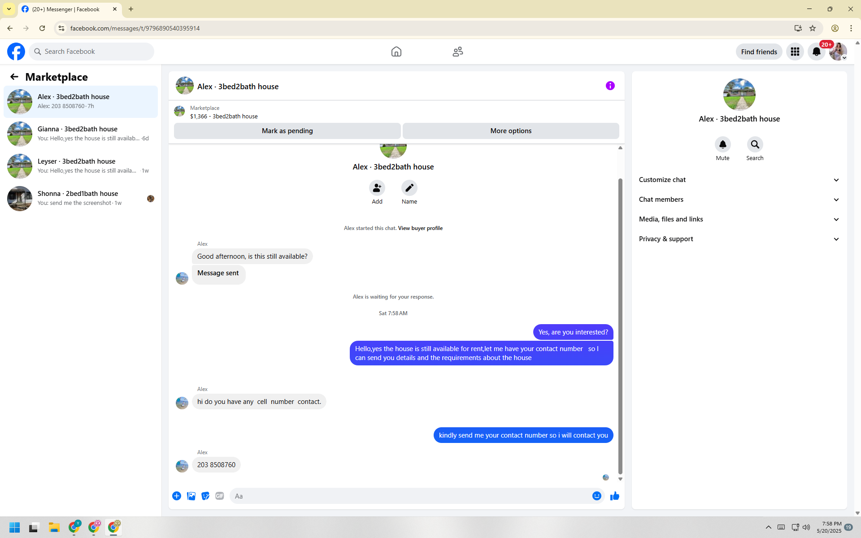The height and width of the screenshot is (538, 861).
Task: Open the Friends tab in the top navigation
Action: [457, 52]
